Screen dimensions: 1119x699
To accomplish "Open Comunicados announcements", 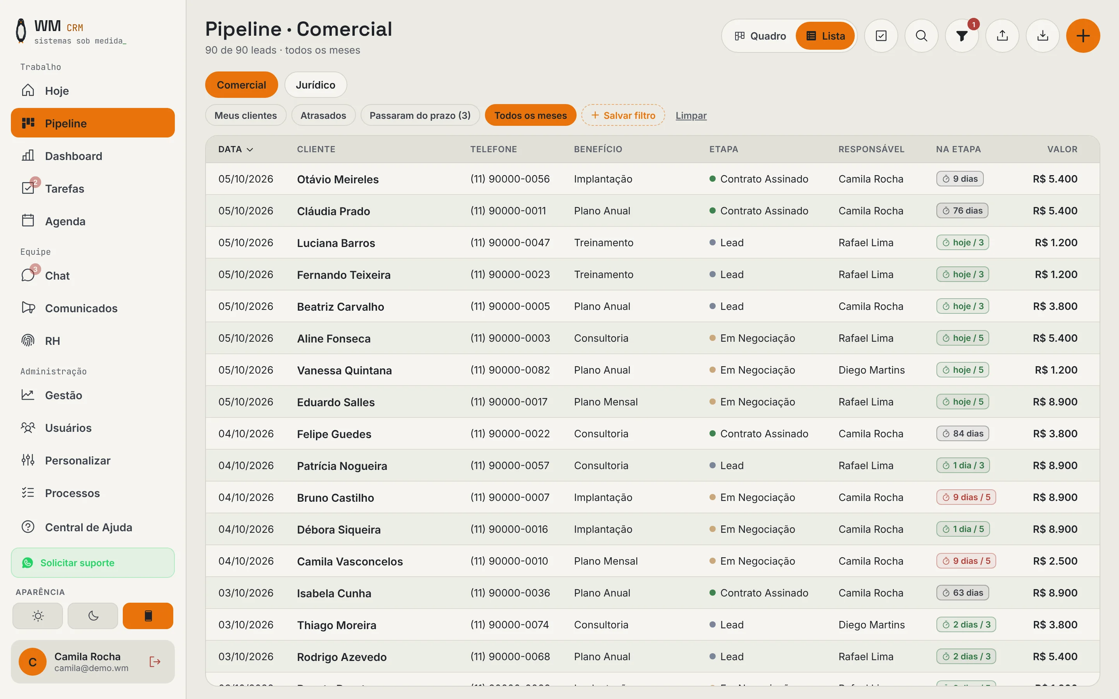I will click(92, 308).
